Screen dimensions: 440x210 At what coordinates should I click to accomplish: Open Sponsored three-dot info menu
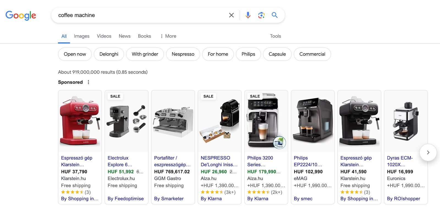(88, 82)
